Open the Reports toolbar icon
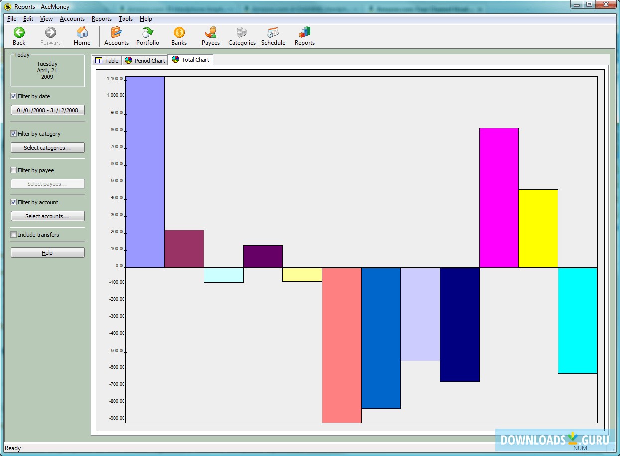 tap(305, 33)
